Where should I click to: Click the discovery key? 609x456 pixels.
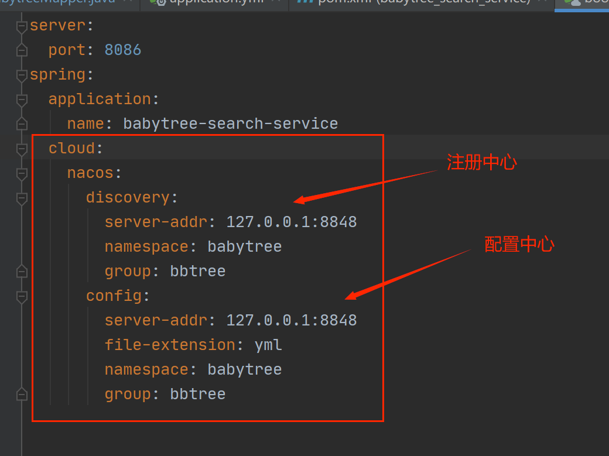click(128, 197)
